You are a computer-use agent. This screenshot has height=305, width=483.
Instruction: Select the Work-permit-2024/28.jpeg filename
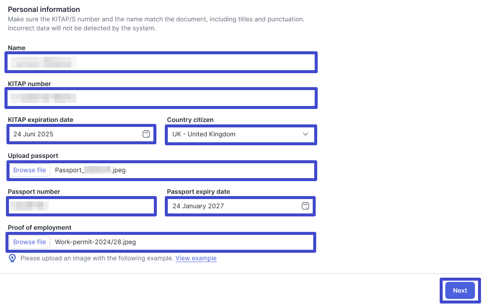pos(95,242)
